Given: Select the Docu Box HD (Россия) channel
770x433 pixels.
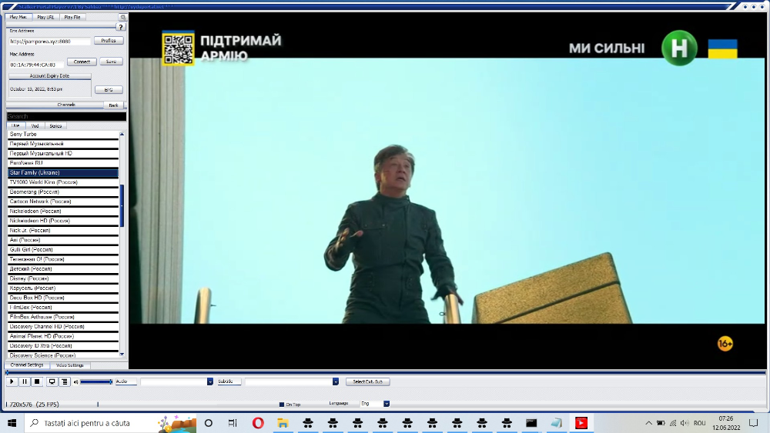Looking at the screenshot, I should coord(63,298).
